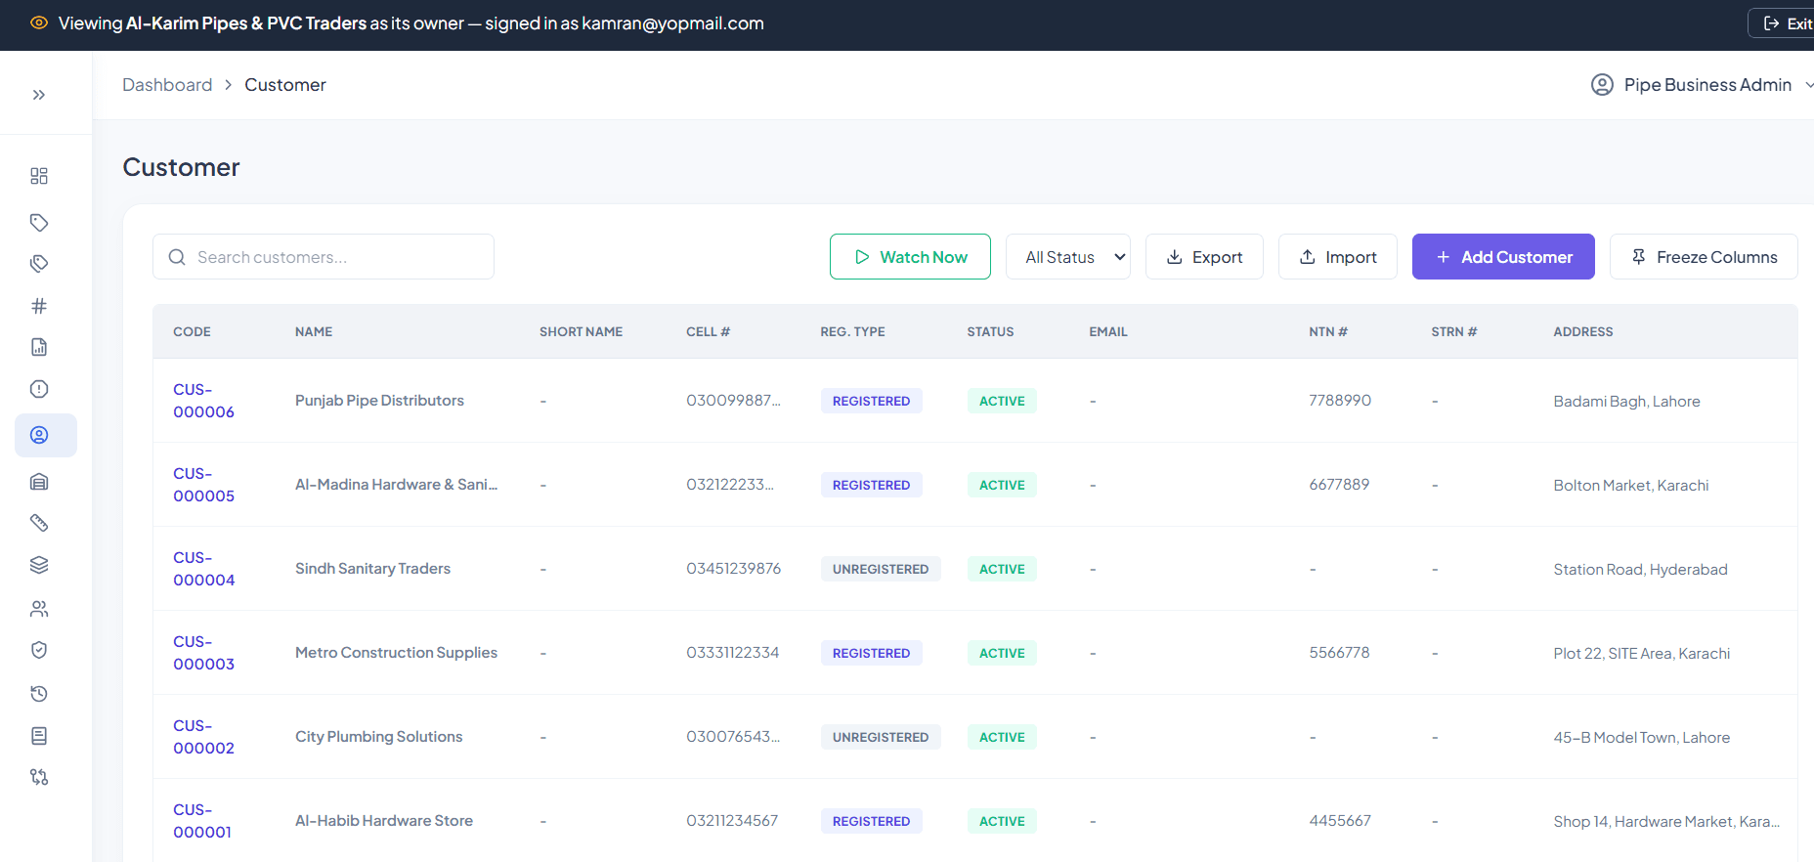The height and width of the screenshot is (862, 1814).
Task: Click ACTIVE badge for Metro Construction Supplies
Action: click(x=1002, y=653)
